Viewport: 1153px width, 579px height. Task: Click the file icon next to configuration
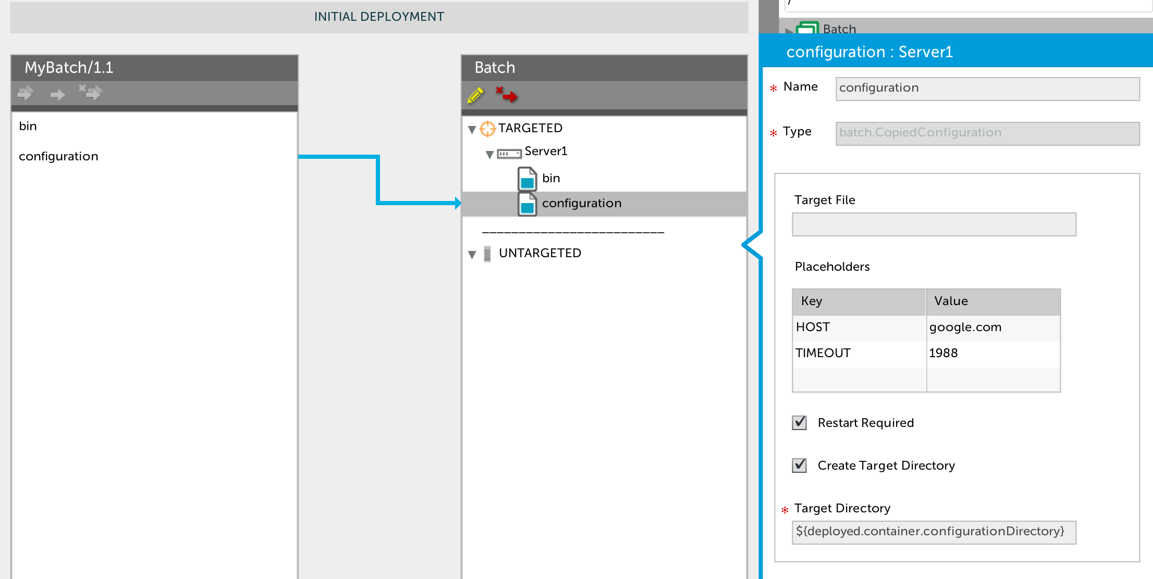pyautogui.click(x=527, y=204)
